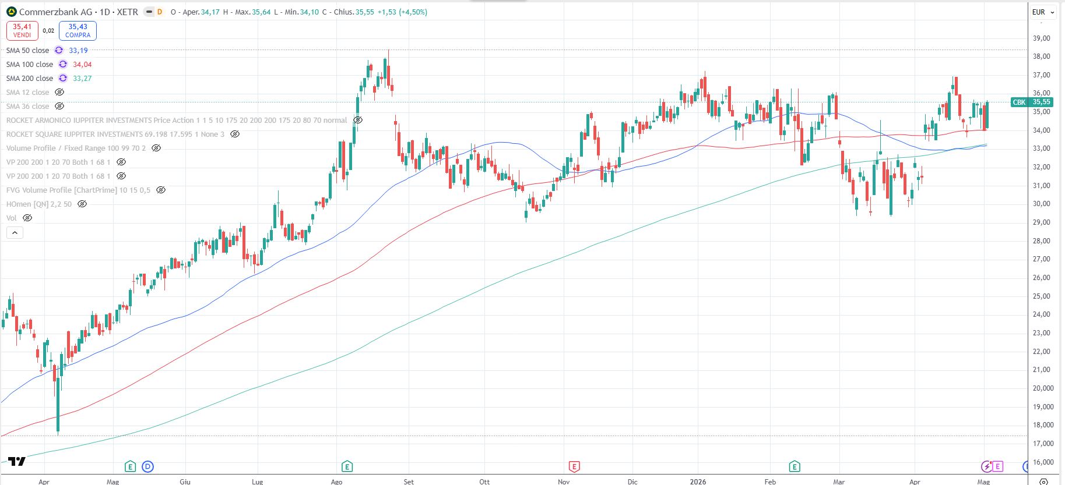Select the SMA 12 close legend label
Screen dimensions: 1065x485
point(27,93)
